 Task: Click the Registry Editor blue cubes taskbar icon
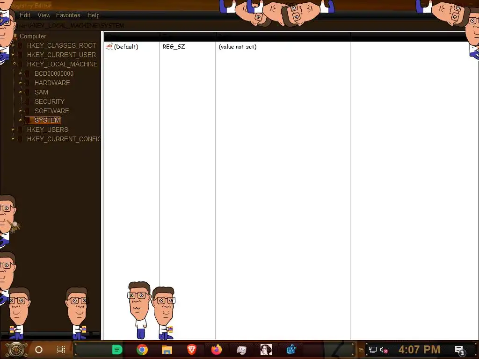click(x=291, y=350)
